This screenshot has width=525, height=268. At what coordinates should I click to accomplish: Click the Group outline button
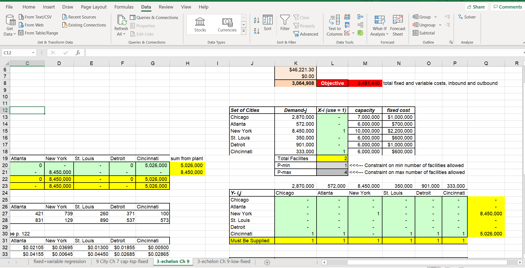pyautogui.click(x=422, y=17)
